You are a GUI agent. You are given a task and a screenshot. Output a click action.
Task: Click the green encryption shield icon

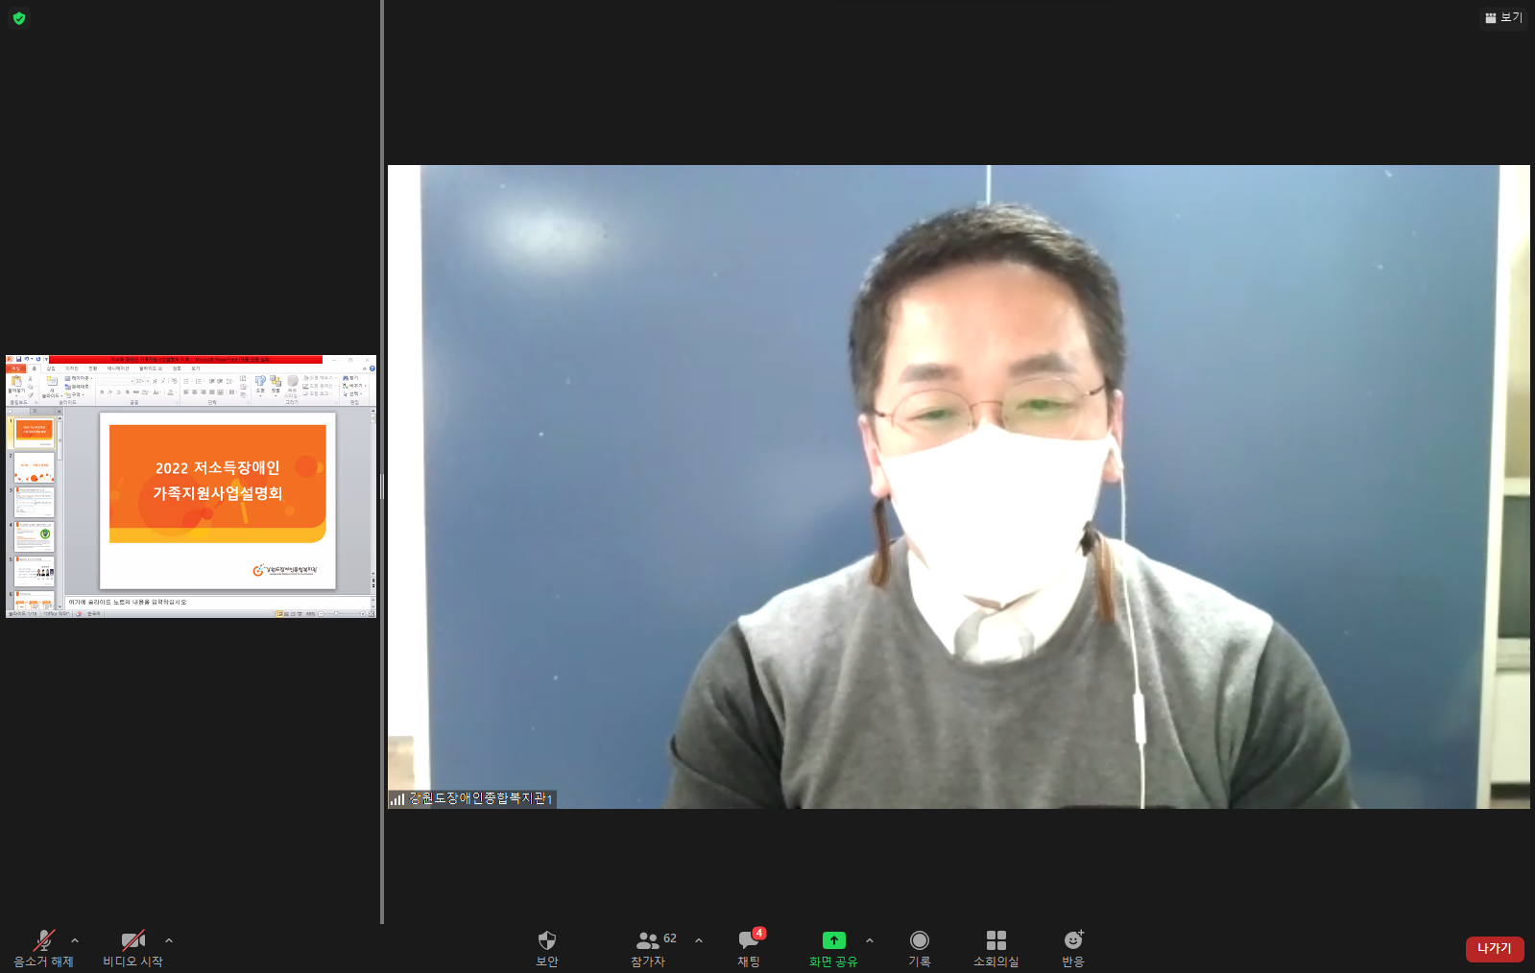tap(19, 18)
